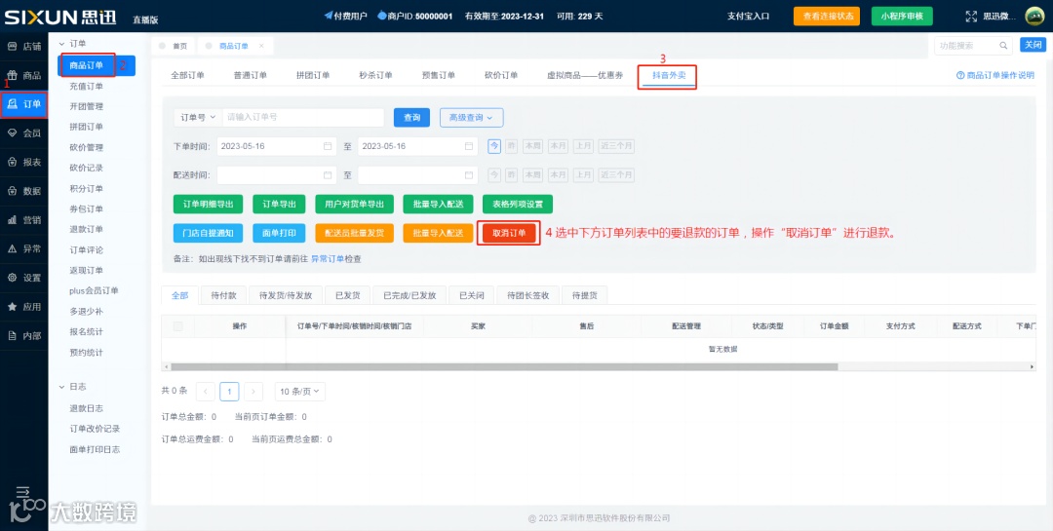Select 今 quick filter for 下单时间

point(494,146)
